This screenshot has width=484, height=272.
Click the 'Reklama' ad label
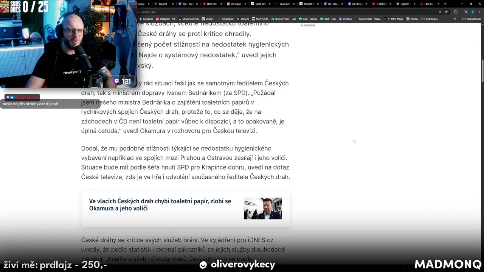coord(308,25)
